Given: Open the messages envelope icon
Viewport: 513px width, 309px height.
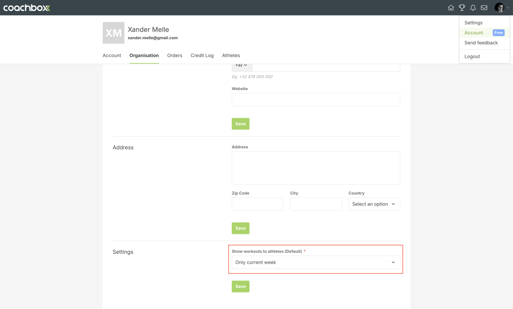Looking at the screenshot, I should [484, 8].
